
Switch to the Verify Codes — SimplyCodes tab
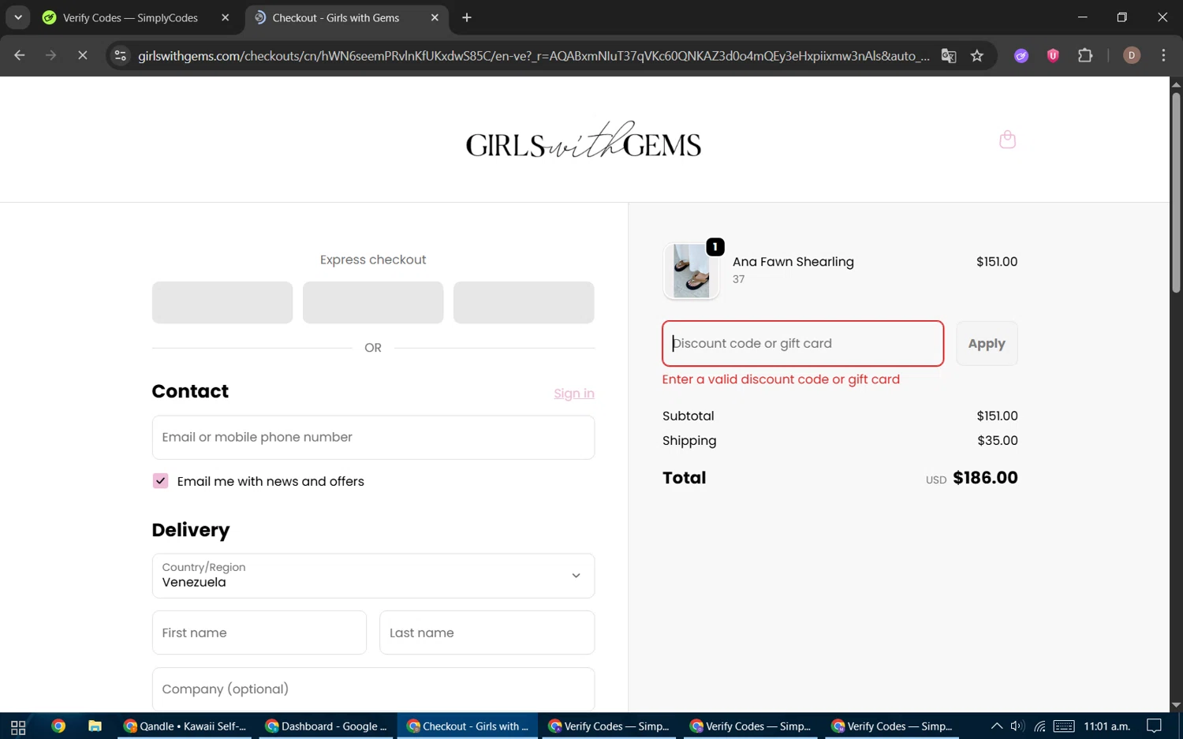pos(131,17)
